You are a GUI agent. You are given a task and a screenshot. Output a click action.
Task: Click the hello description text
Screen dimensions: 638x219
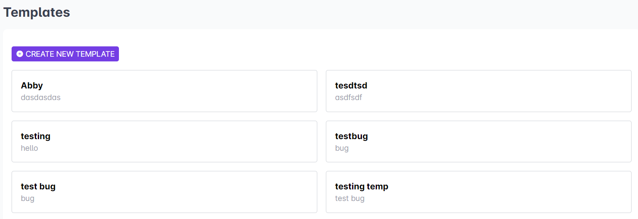tap(30, 148)
